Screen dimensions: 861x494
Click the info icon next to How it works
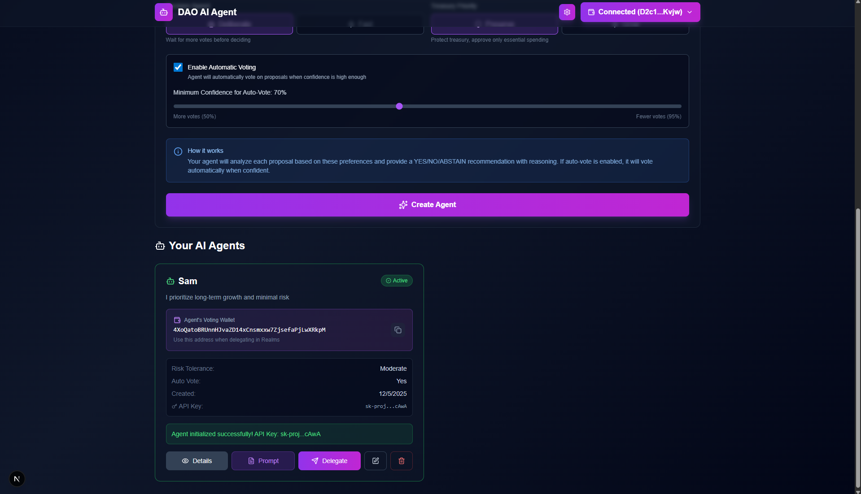point(178,152)
